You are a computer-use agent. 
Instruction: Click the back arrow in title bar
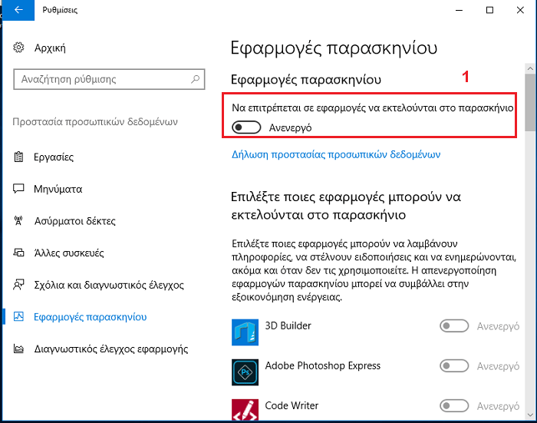pos(18,10)
